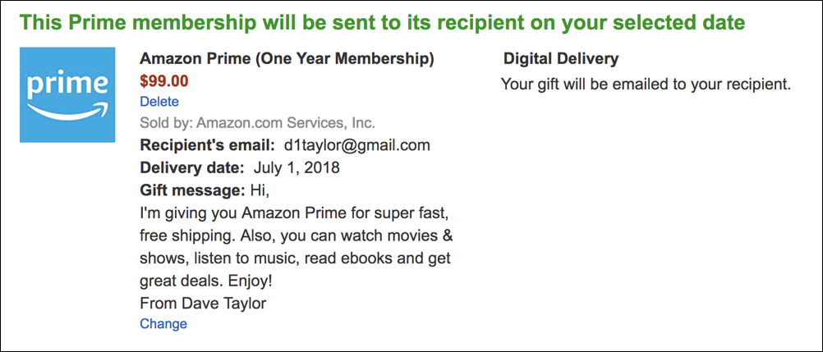The image size is (823, 352).
Task: Click the From Dave Taylor signature line
Action: 204,303
